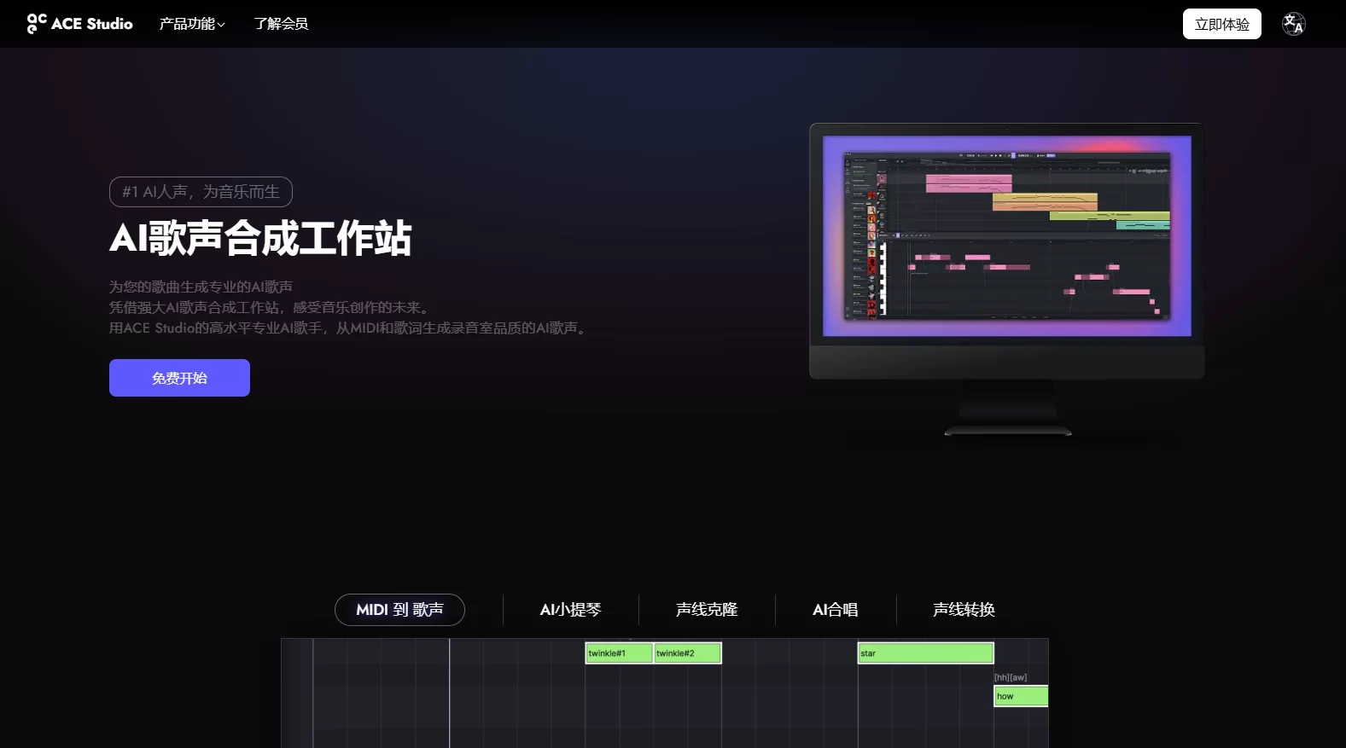Screen dimensions: 1346x748
Task: Click the twinkle#2 note block
Action: 687,653
